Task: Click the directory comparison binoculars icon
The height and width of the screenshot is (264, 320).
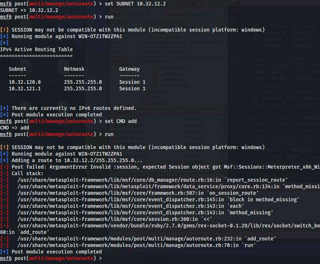Action: 238,3
